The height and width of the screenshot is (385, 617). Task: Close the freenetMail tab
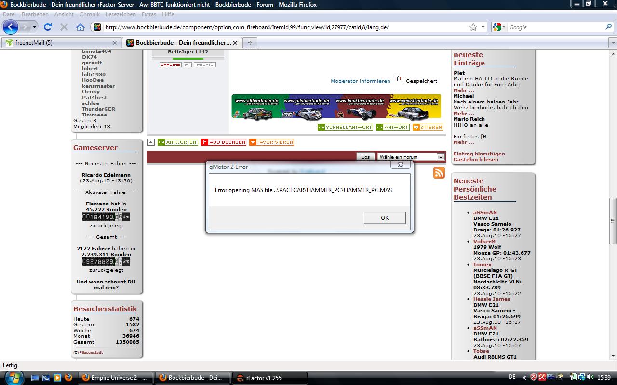tap(115, 43)
